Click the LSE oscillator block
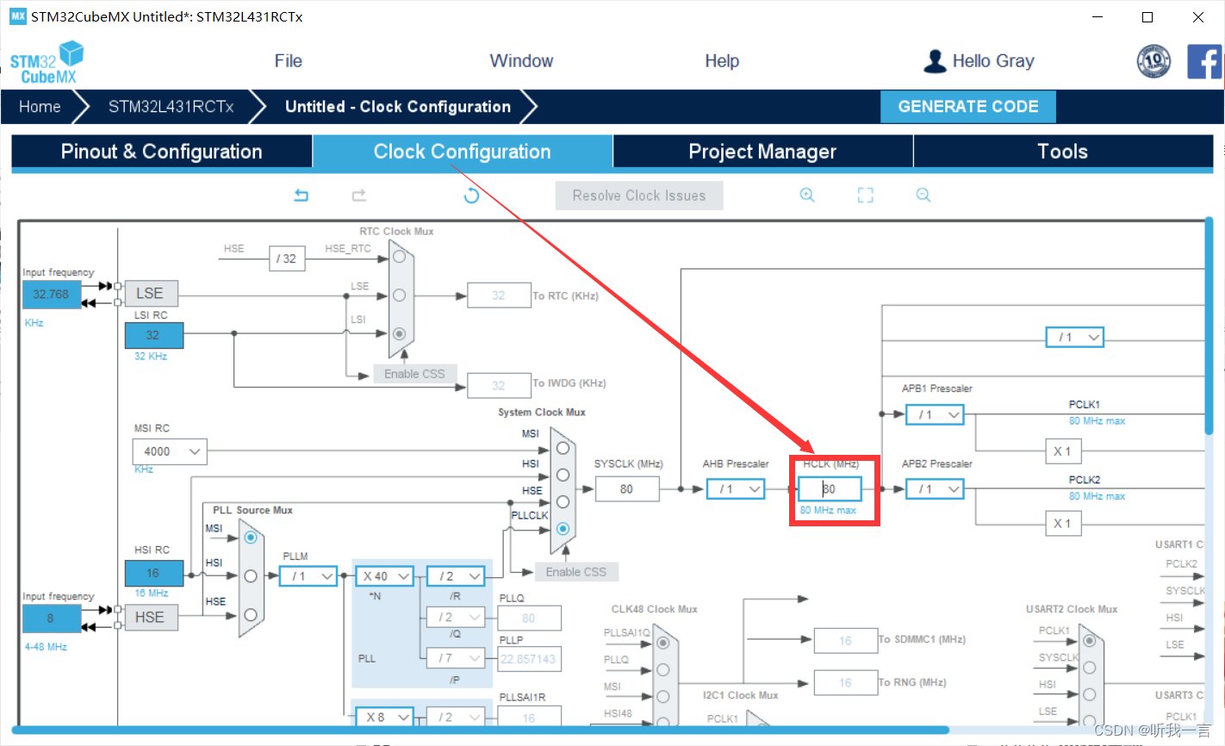The height and width of the screenshot is (746, 1225). [151, 294]
